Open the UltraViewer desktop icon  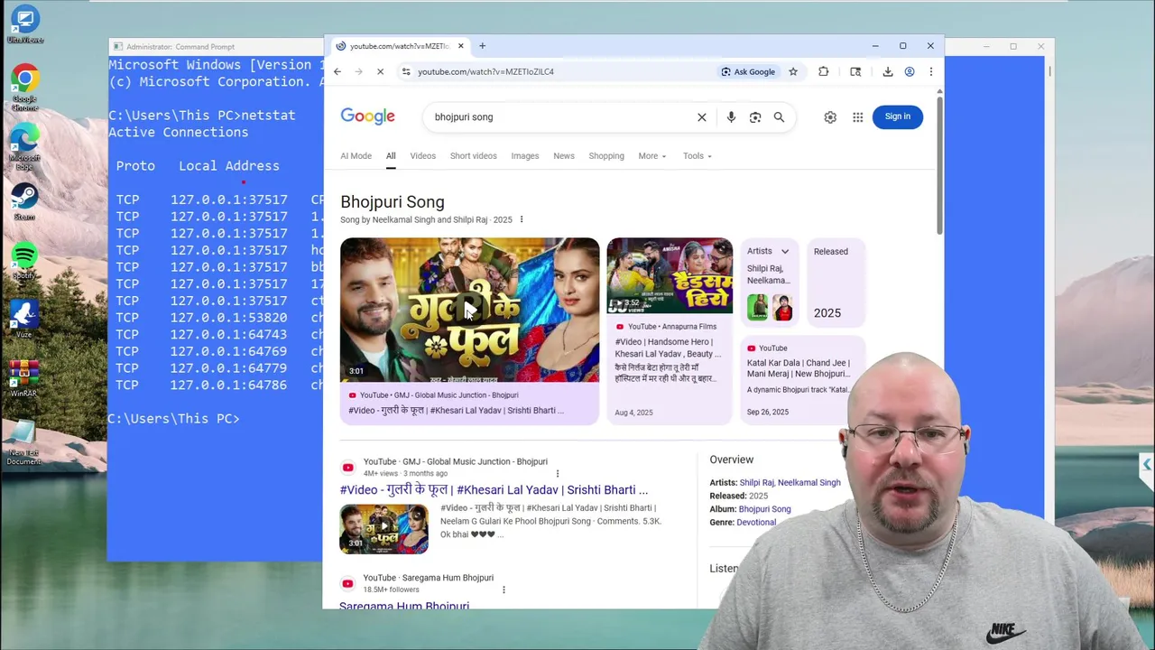[x=24, y=24]
